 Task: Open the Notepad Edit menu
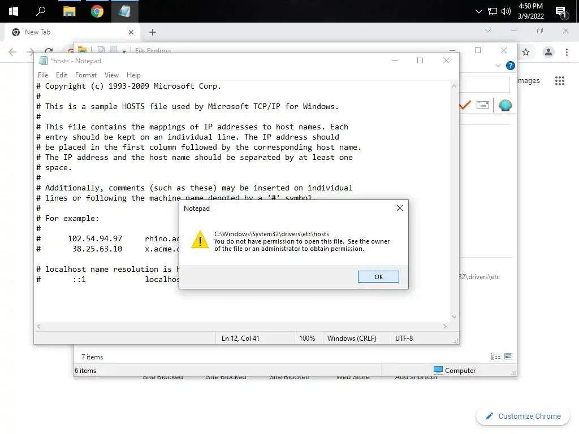(61, 75)
